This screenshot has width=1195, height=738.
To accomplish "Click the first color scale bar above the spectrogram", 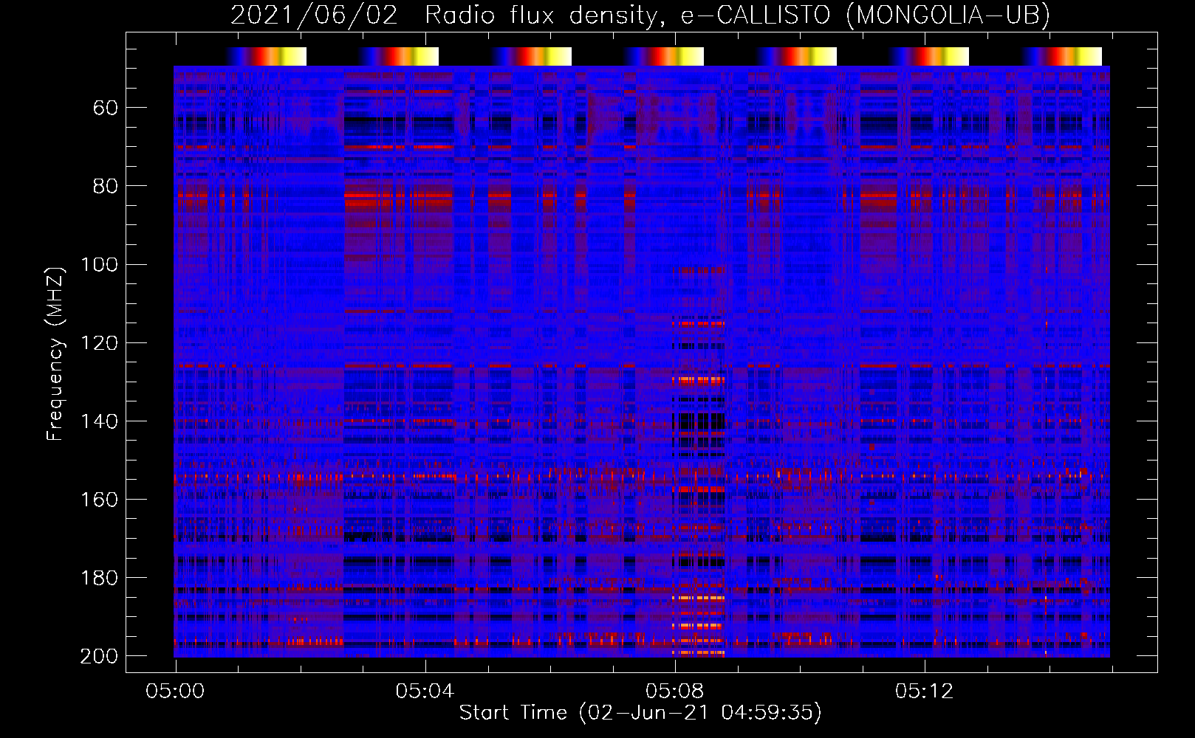I will pyautogui.click(x=266, y=56).
